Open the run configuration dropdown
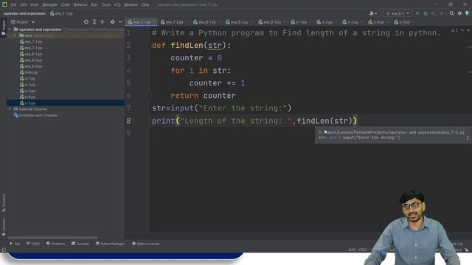472x265 pixels. click(x=398, y=13)
